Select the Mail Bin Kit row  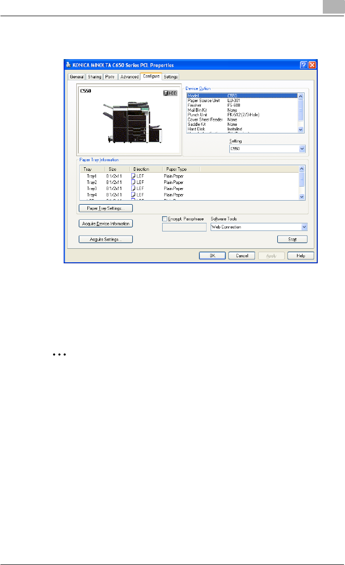pos(242,110)
